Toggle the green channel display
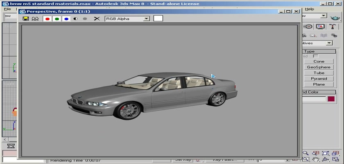Viewport: 344px width, 164px height. (x=57, y=19)
